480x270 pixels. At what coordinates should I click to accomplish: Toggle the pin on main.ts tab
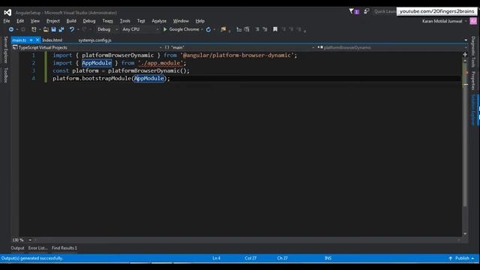coord(31,40)
